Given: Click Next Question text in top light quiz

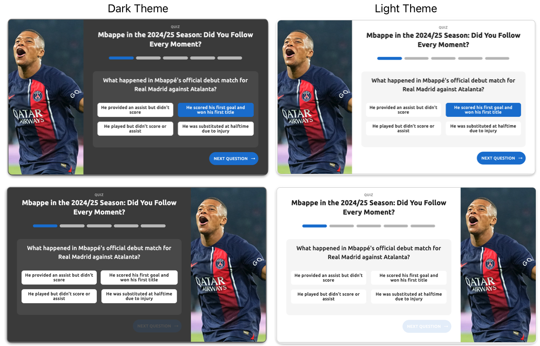Looking at the screenshot, I should click(x=498, y=158).
